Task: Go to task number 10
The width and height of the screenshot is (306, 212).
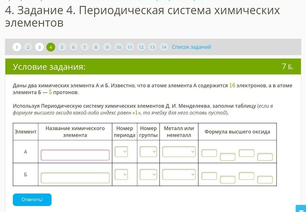Action: 119,47
